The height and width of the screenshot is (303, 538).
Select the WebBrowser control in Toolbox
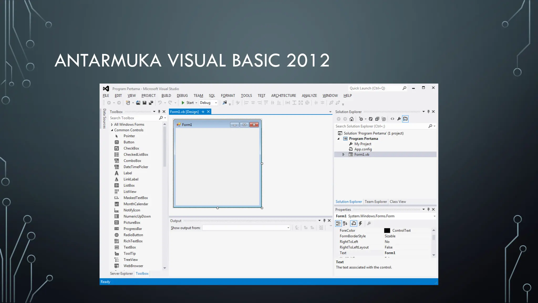click(x=133, y=266)
